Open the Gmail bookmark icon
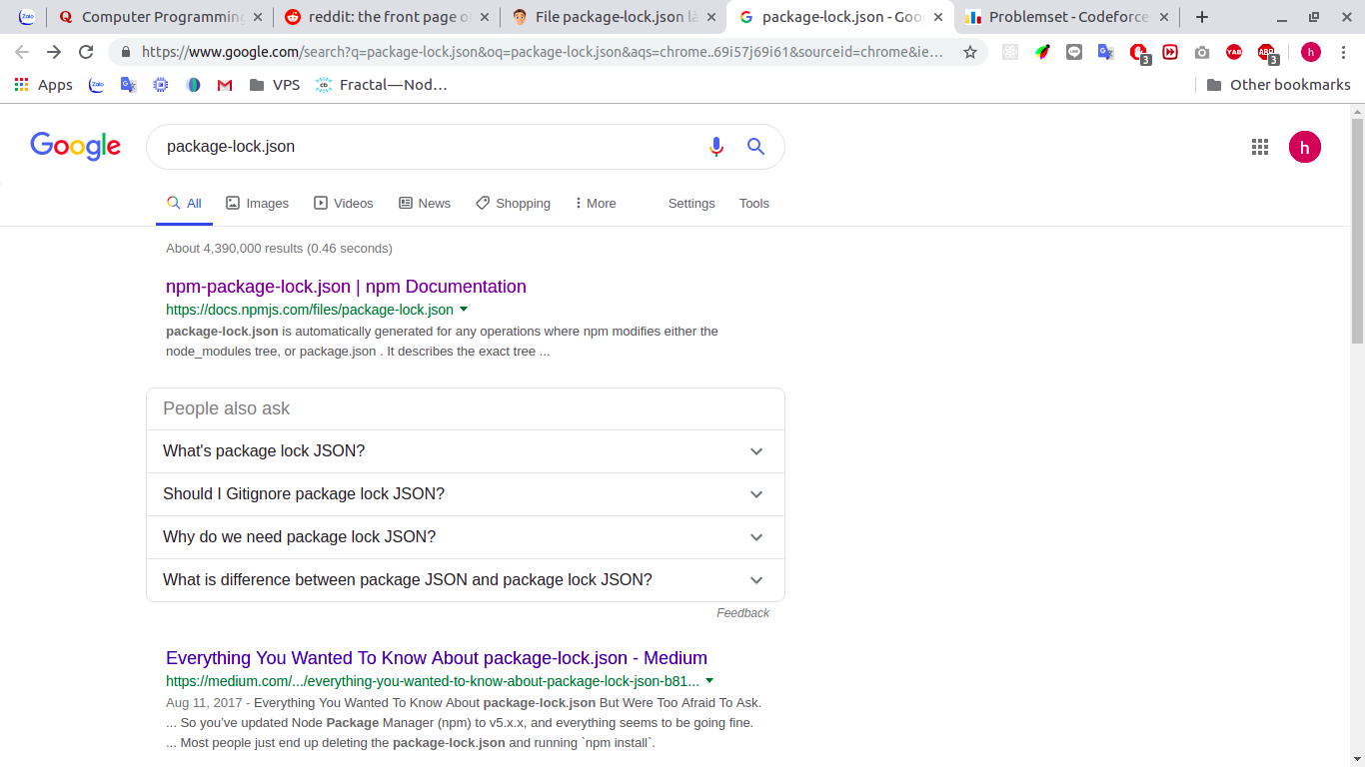The image size is (1365, 767). point(225,85)
